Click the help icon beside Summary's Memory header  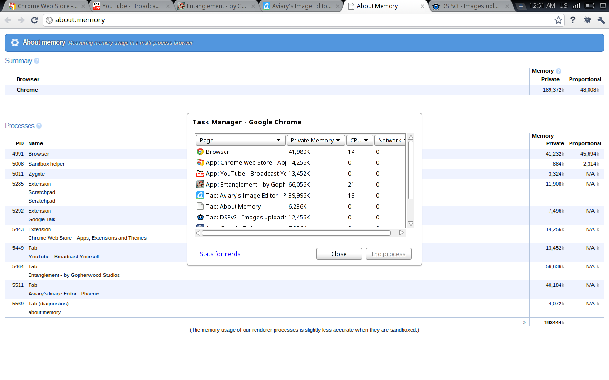[x=559, y=71]
